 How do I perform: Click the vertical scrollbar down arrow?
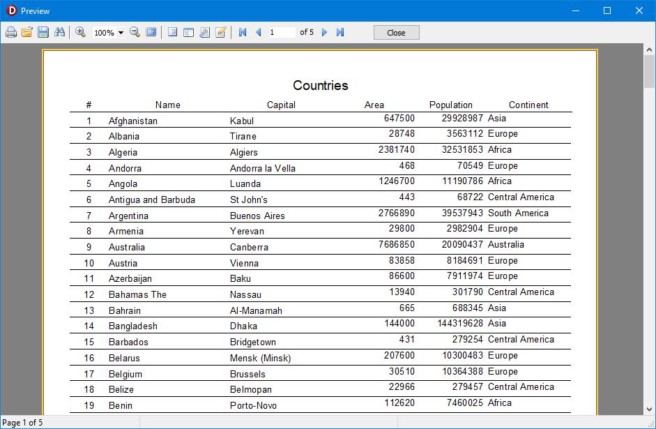click(x=650, y=409)
